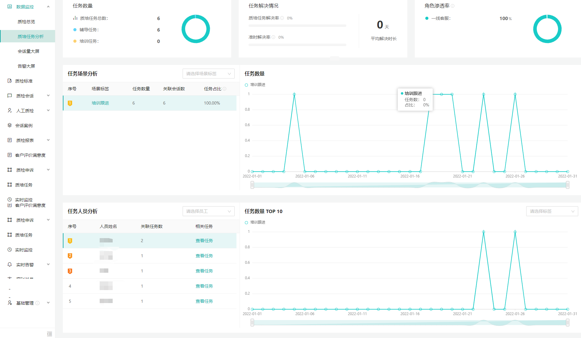The image size is (581, 338).
Task: Click the 人工质检 person icon
Action: click(10, 110)
